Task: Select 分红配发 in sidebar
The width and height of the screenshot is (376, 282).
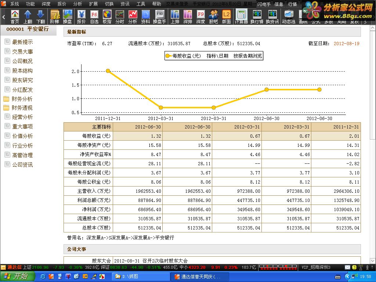Action: 22,90
